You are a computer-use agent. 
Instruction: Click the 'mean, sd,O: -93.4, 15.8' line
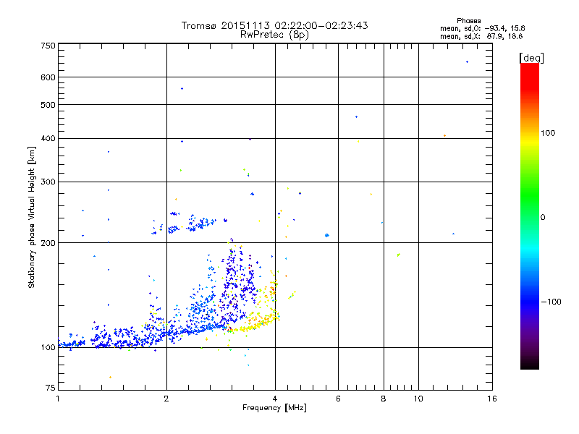pyautogui.click(x=482, y=28)
